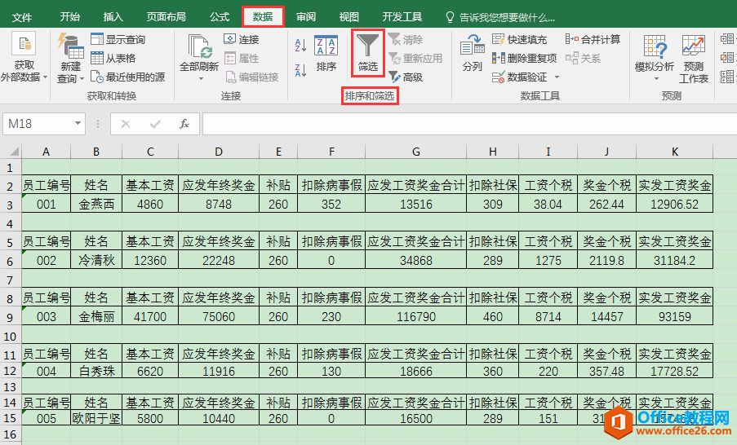Expand the Name Box dropdown arrow
This screenshot has height=445, width=737.
point(78,123)
